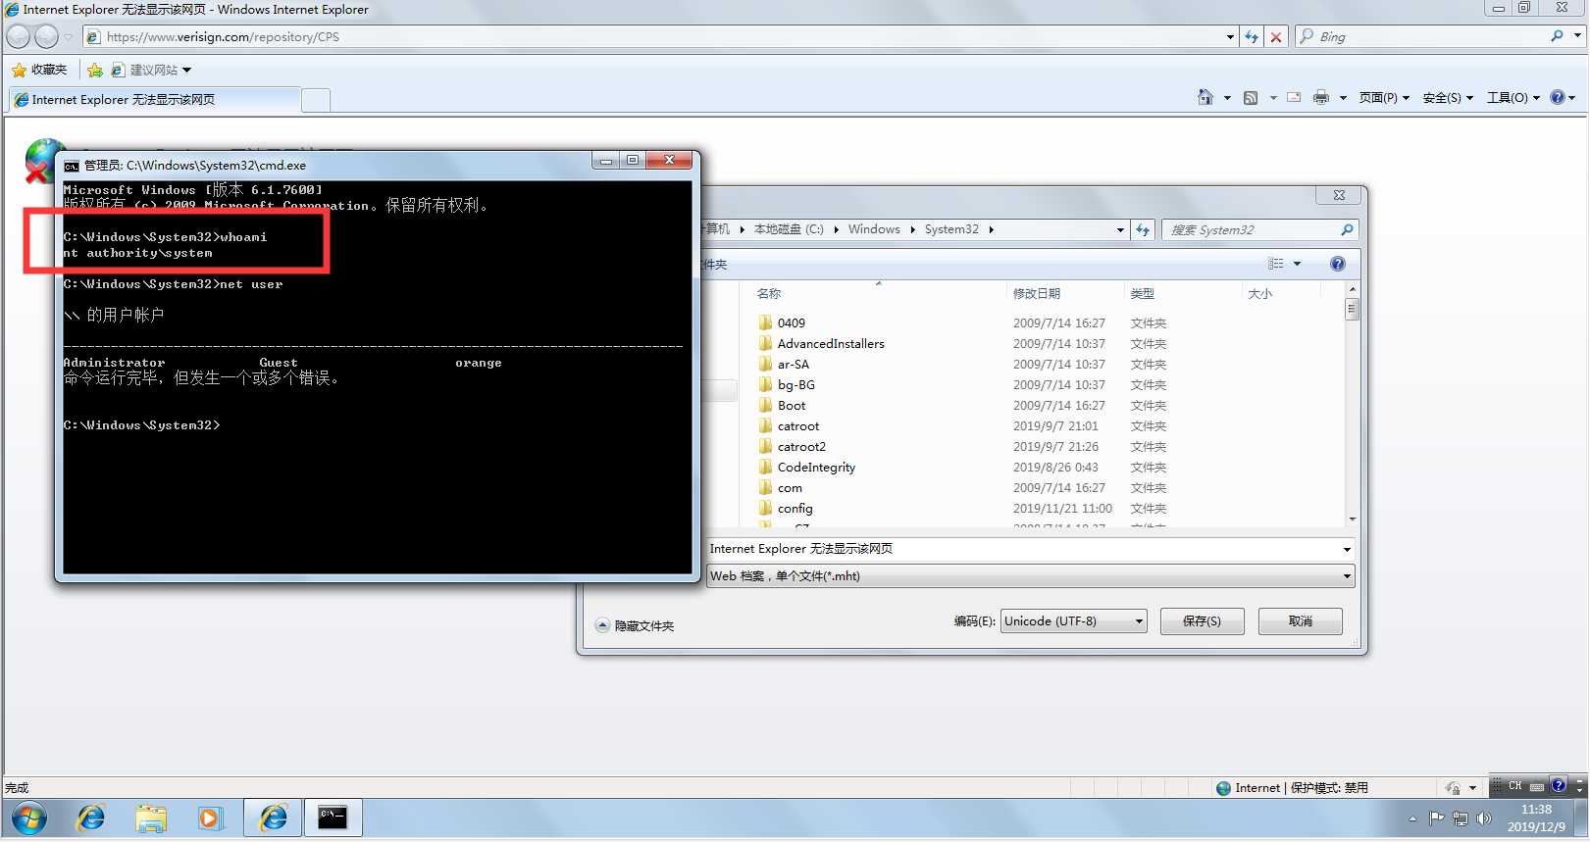Viewport: 1590px width, 842px height.
Task: Open the file name dropdown in Save dialog
Action: click(1347, 549)
